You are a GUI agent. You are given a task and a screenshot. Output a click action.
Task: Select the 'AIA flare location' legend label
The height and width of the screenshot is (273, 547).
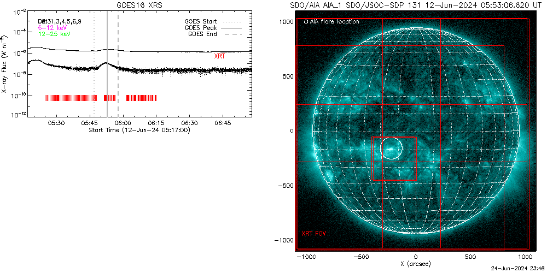click(x=335, y=22)
